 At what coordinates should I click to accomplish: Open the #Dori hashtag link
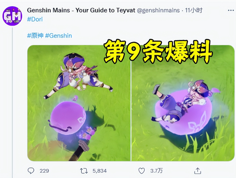click(x=35, y=19)
